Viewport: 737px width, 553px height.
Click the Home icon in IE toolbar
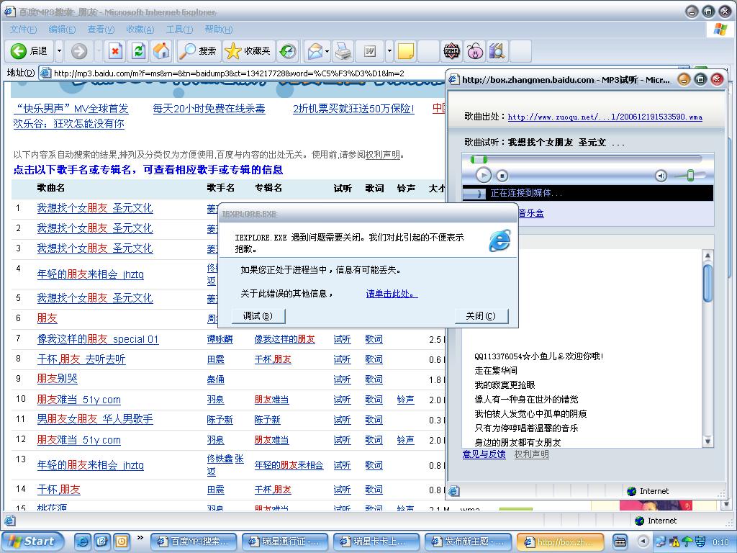pos(162,51)
